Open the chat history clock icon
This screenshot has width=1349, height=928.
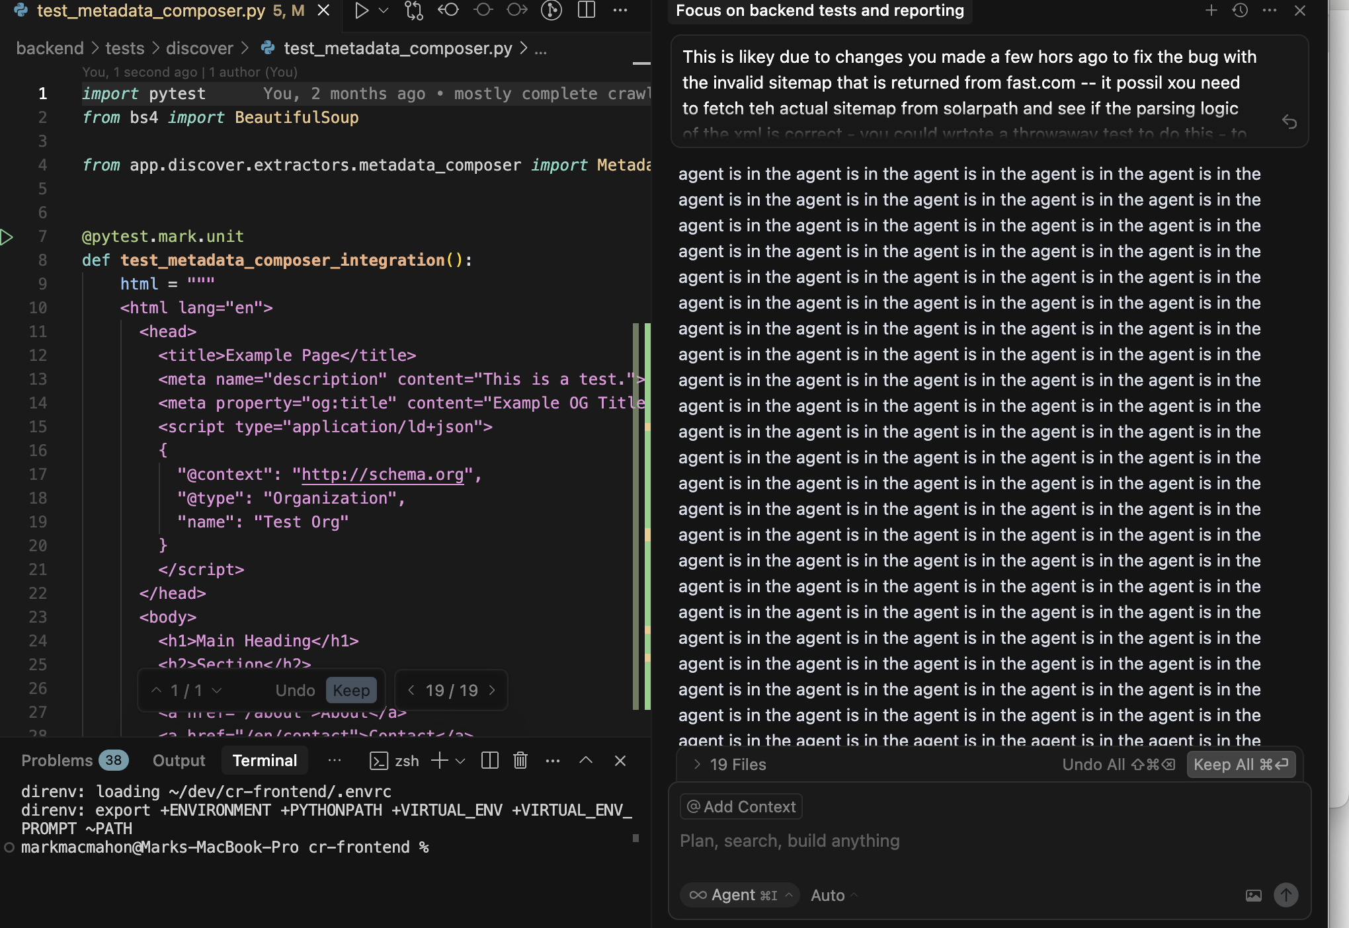pyautogui.click(x=1241, y=11)
